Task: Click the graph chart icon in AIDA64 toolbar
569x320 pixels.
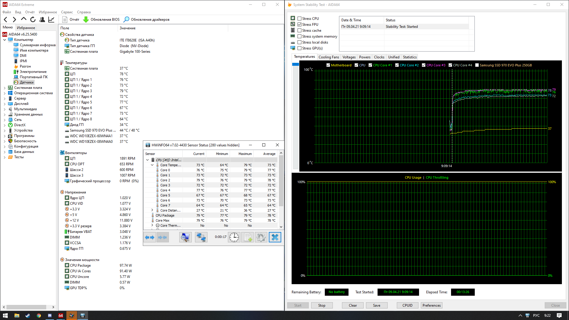Action: (x=51, y=20)
